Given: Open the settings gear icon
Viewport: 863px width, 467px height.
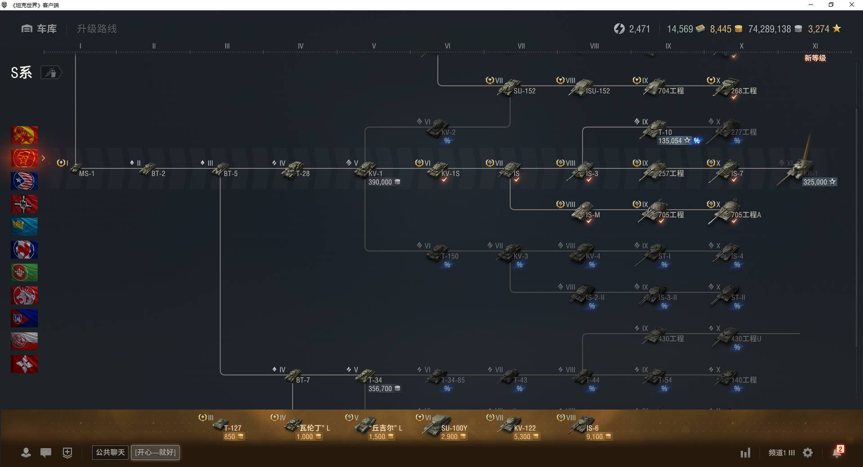Looking at the screenshot, I should [x=808, y=453].
